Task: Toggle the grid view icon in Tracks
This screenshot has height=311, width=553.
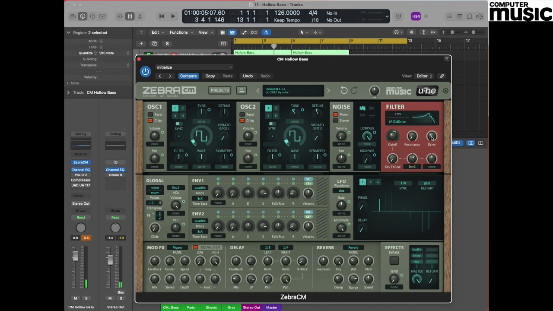Action: pyautogui.click(x=222, y=32)
